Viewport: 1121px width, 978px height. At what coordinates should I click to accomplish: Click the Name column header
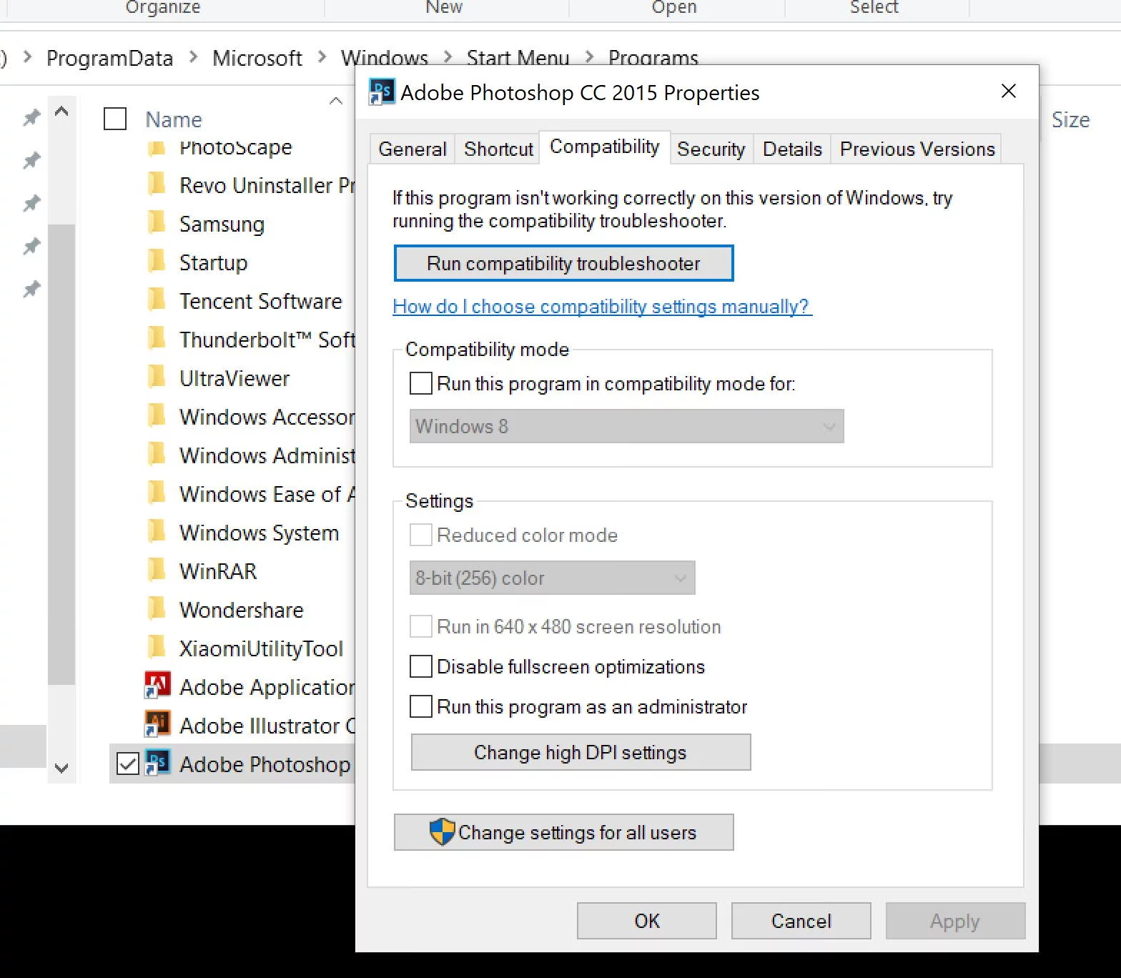click(x=174, y=119)
